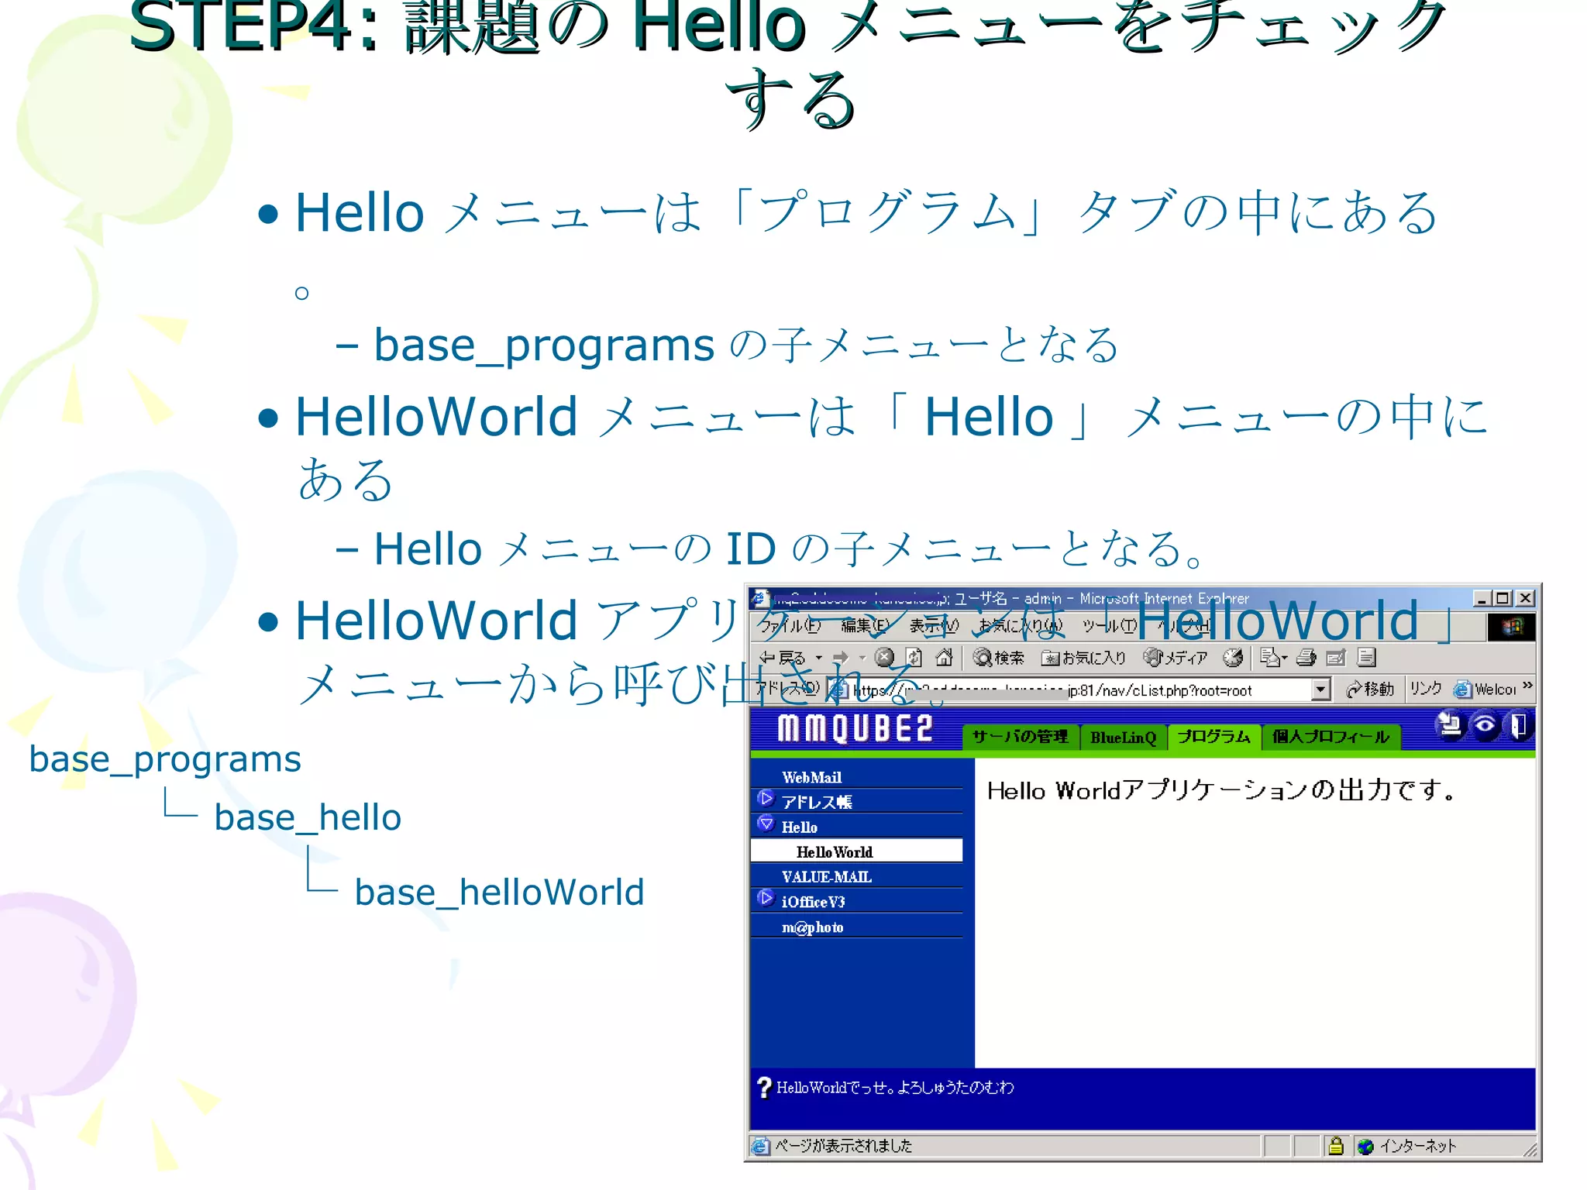This screenshot has height=1190, width=1587.
Task: Click the security lock status icon
Action: tap(1336, 1146)
